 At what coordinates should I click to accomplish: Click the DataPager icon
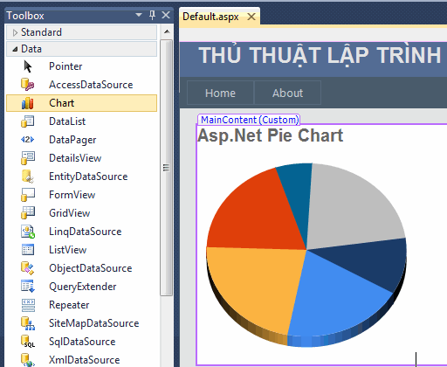28,140
